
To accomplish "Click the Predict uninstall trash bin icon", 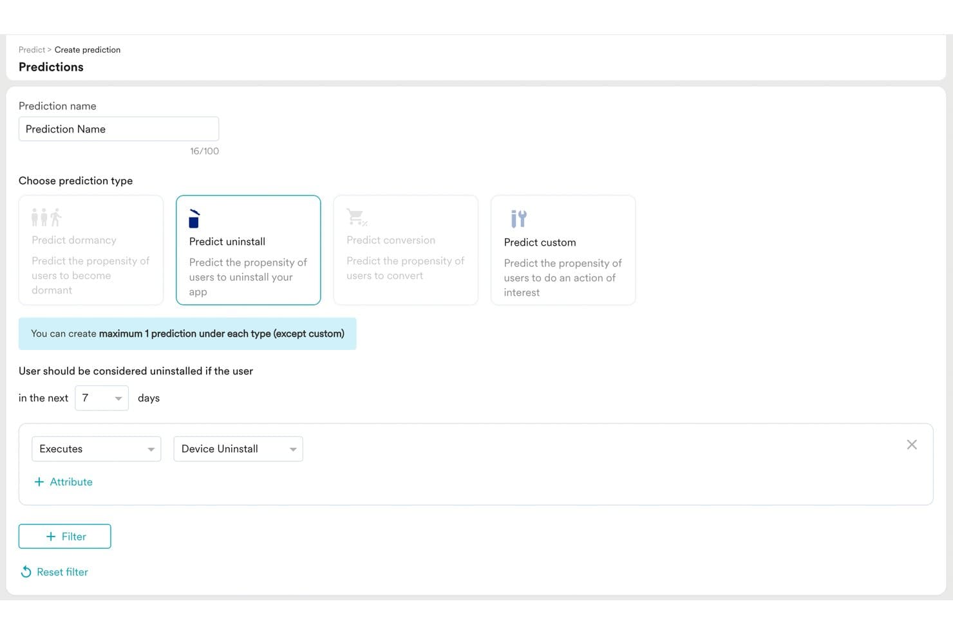I will tap(194, 219).
